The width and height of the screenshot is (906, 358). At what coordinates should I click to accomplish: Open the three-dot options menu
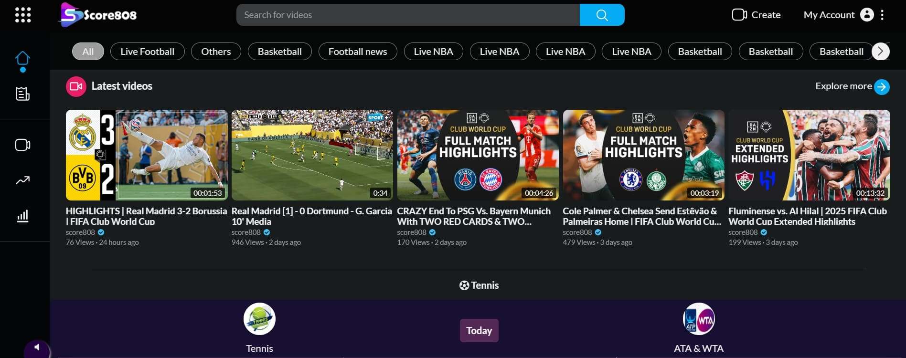pos(882,15)
